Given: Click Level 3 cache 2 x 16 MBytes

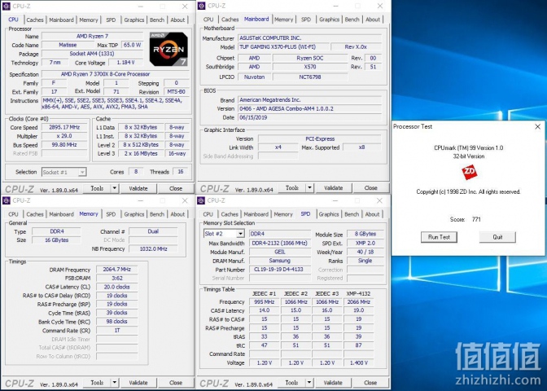Looking at the screenshot, I should pyautogui.click(x=141, y=154).
